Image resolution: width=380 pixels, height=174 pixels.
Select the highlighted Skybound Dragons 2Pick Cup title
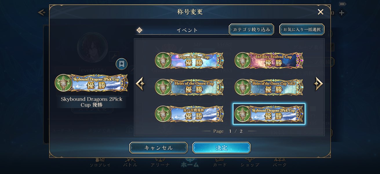[269, 114]
